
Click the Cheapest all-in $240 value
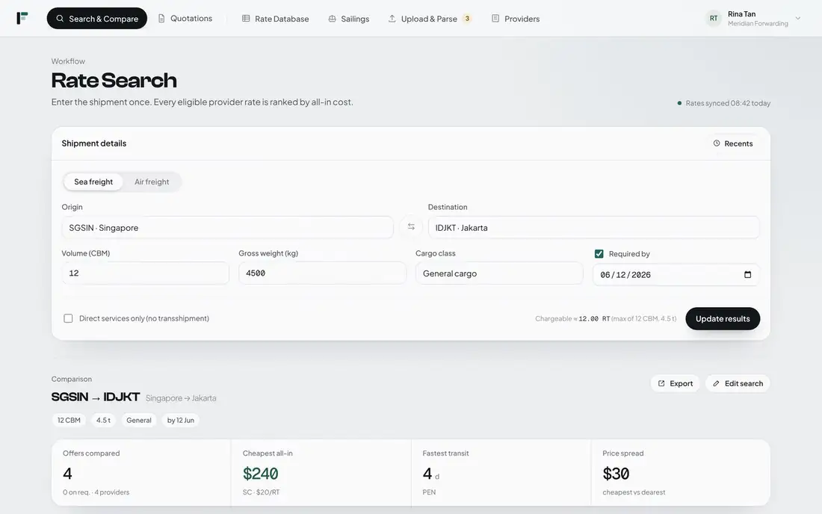(x=261, y=474)
